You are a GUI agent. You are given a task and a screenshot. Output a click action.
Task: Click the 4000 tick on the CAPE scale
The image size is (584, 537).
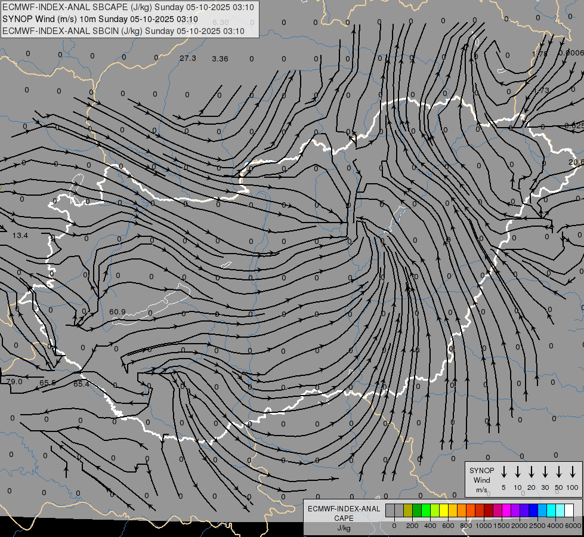tap(555, 526)
